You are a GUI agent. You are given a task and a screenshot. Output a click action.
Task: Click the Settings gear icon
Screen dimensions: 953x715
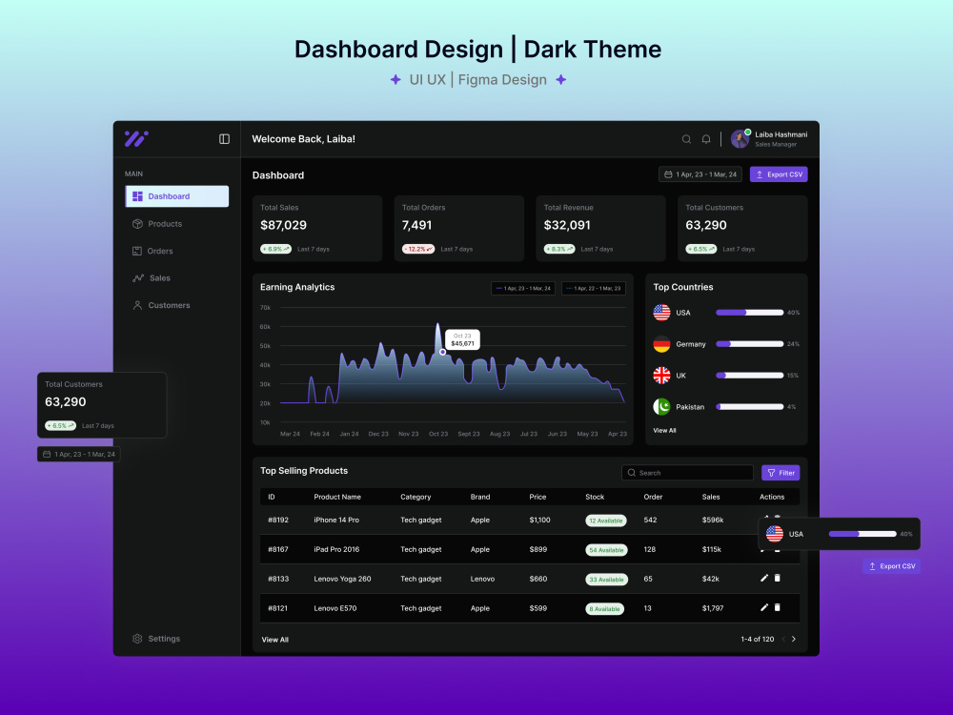tap(137, 639)
